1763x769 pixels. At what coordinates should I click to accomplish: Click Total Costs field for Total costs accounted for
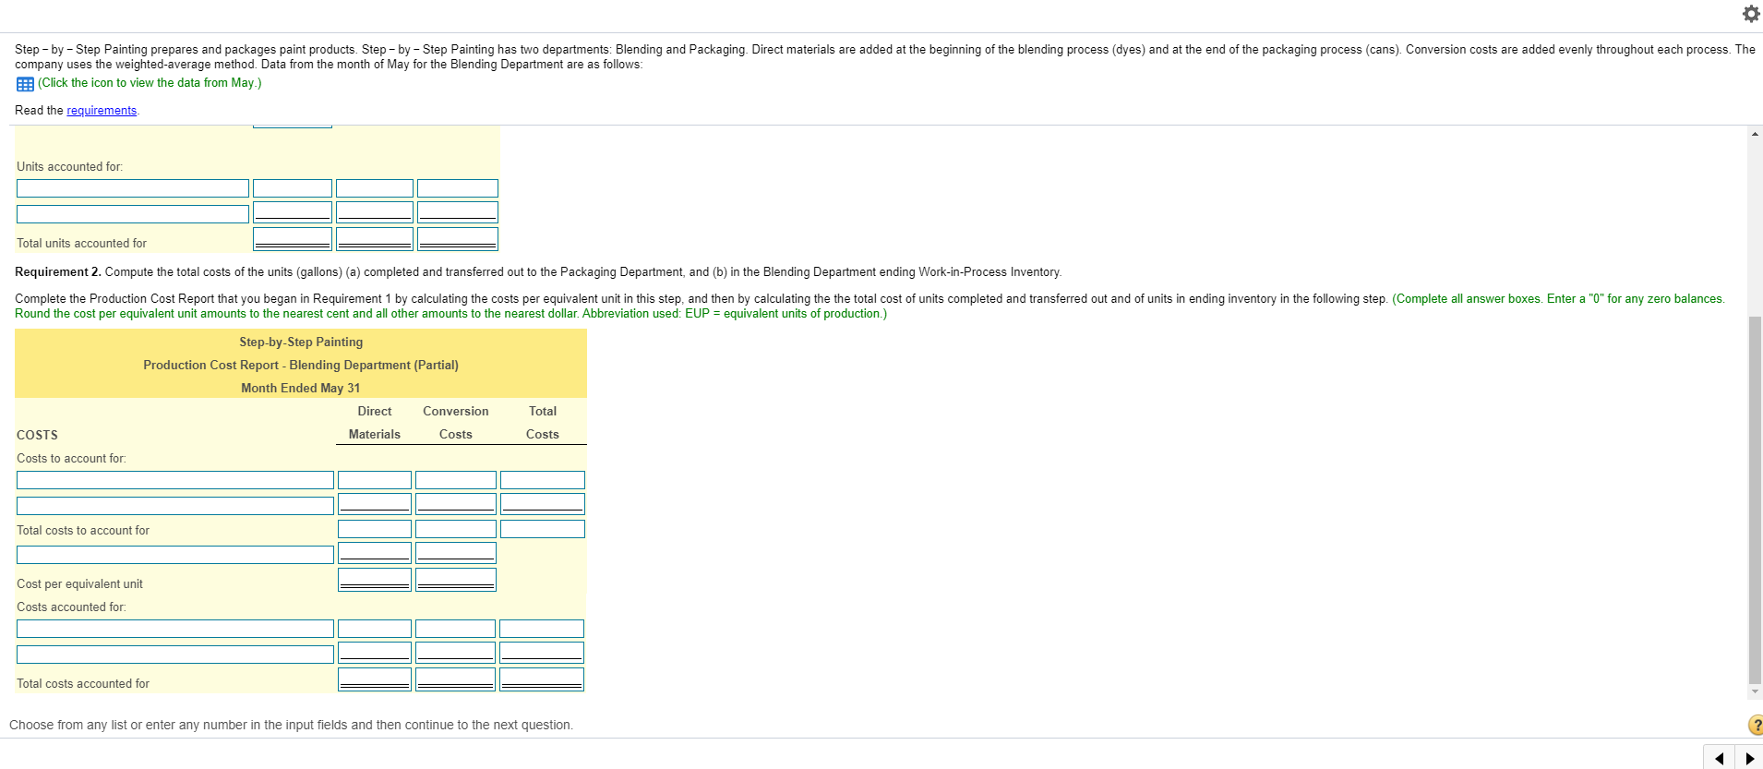pyautogui.click(x=542, y=679)
